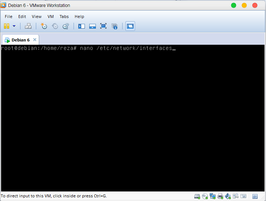Click the printer status bar icon
The image size is (266, 201).
point(220,196)
